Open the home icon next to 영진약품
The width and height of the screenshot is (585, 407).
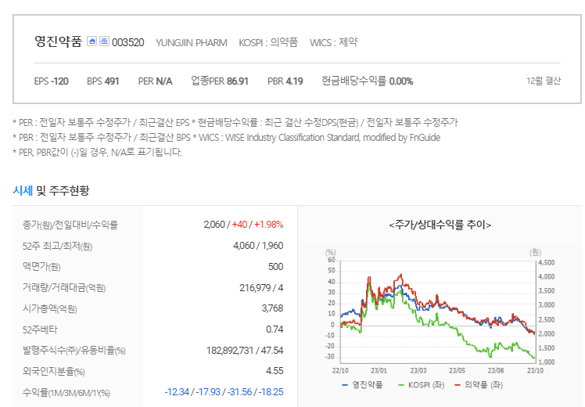[92, 41]
